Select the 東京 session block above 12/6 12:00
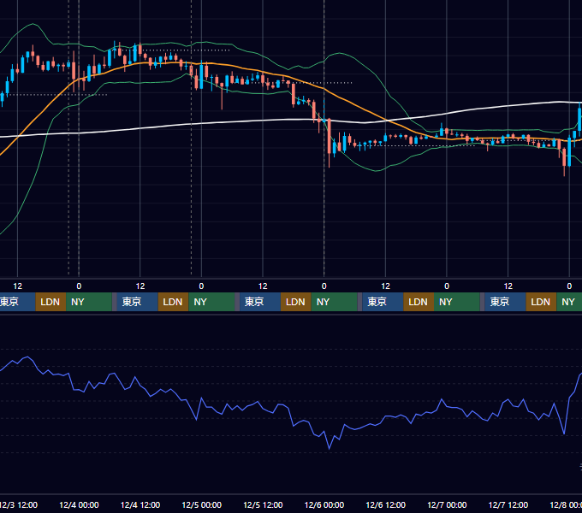Screen dimensions: 582x513 point(383,302)
